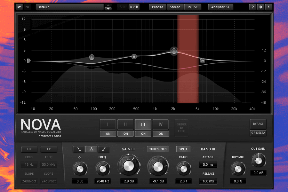Click the 2.9 dB gain field
This screenshot has height=192, width=288.
click(x=129, y=181)
